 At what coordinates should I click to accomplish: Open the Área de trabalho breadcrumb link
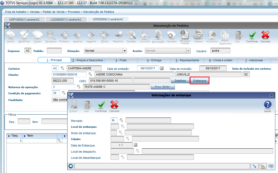(x=16, y=12)
